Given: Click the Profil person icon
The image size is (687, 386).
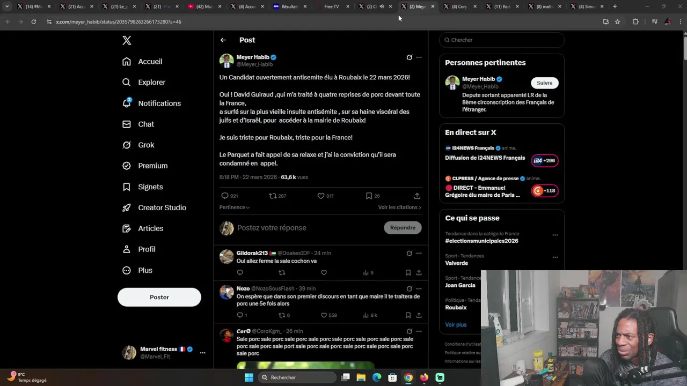Looking at the screenshot, I should pos(127,249).
